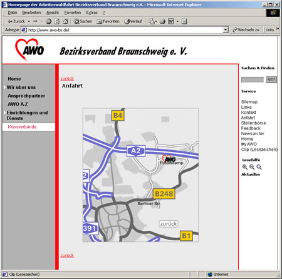The image size is (282, 279).
Task: Click the Stop loading icon
Action: point(48,21)
